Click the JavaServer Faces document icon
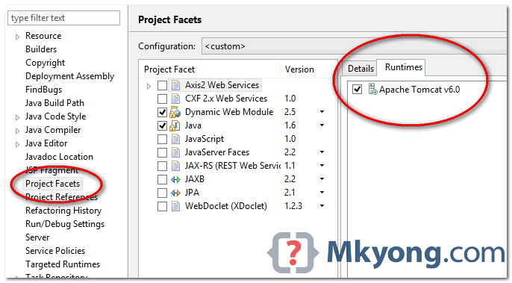 pyautogui.click(x=175, y=152)
